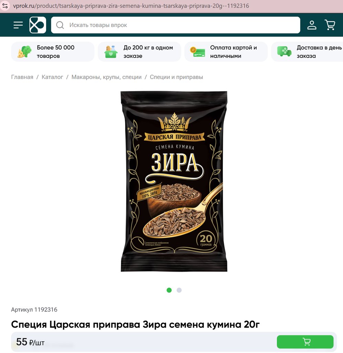Click the green grocery box icon
The height and width of the screenshot is (353, 343).
(x=111, y=52)
